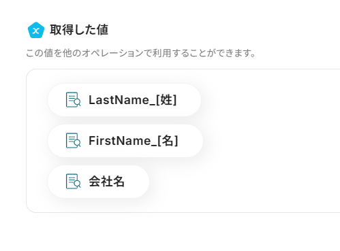Click the [名] bracket portion of the FirstName chip

(x=168, y=141)
